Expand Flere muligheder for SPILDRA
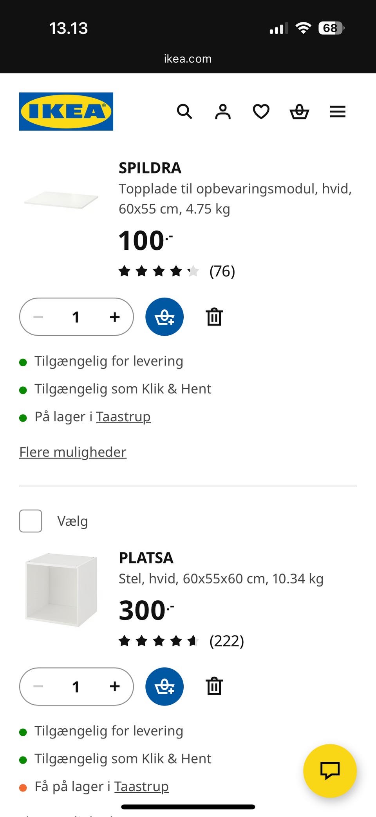Screen dimensions: 376x817 [x=73, y=452]
